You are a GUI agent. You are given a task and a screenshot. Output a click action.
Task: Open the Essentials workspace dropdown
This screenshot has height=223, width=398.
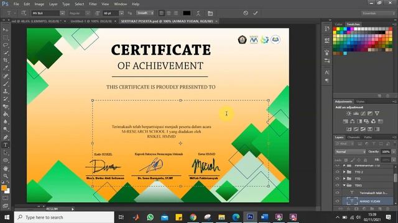(378, 13)
